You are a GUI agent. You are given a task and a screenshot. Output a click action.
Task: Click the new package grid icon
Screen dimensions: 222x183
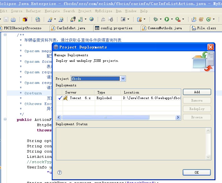[x=201, y=19]
